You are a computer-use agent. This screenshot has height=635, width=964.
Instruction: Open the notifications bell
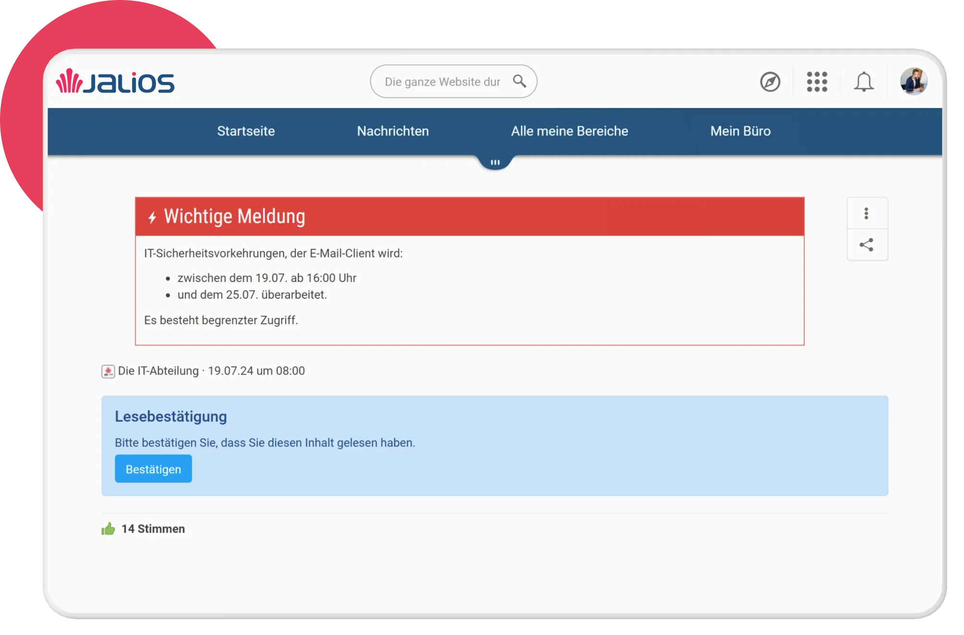864,82
